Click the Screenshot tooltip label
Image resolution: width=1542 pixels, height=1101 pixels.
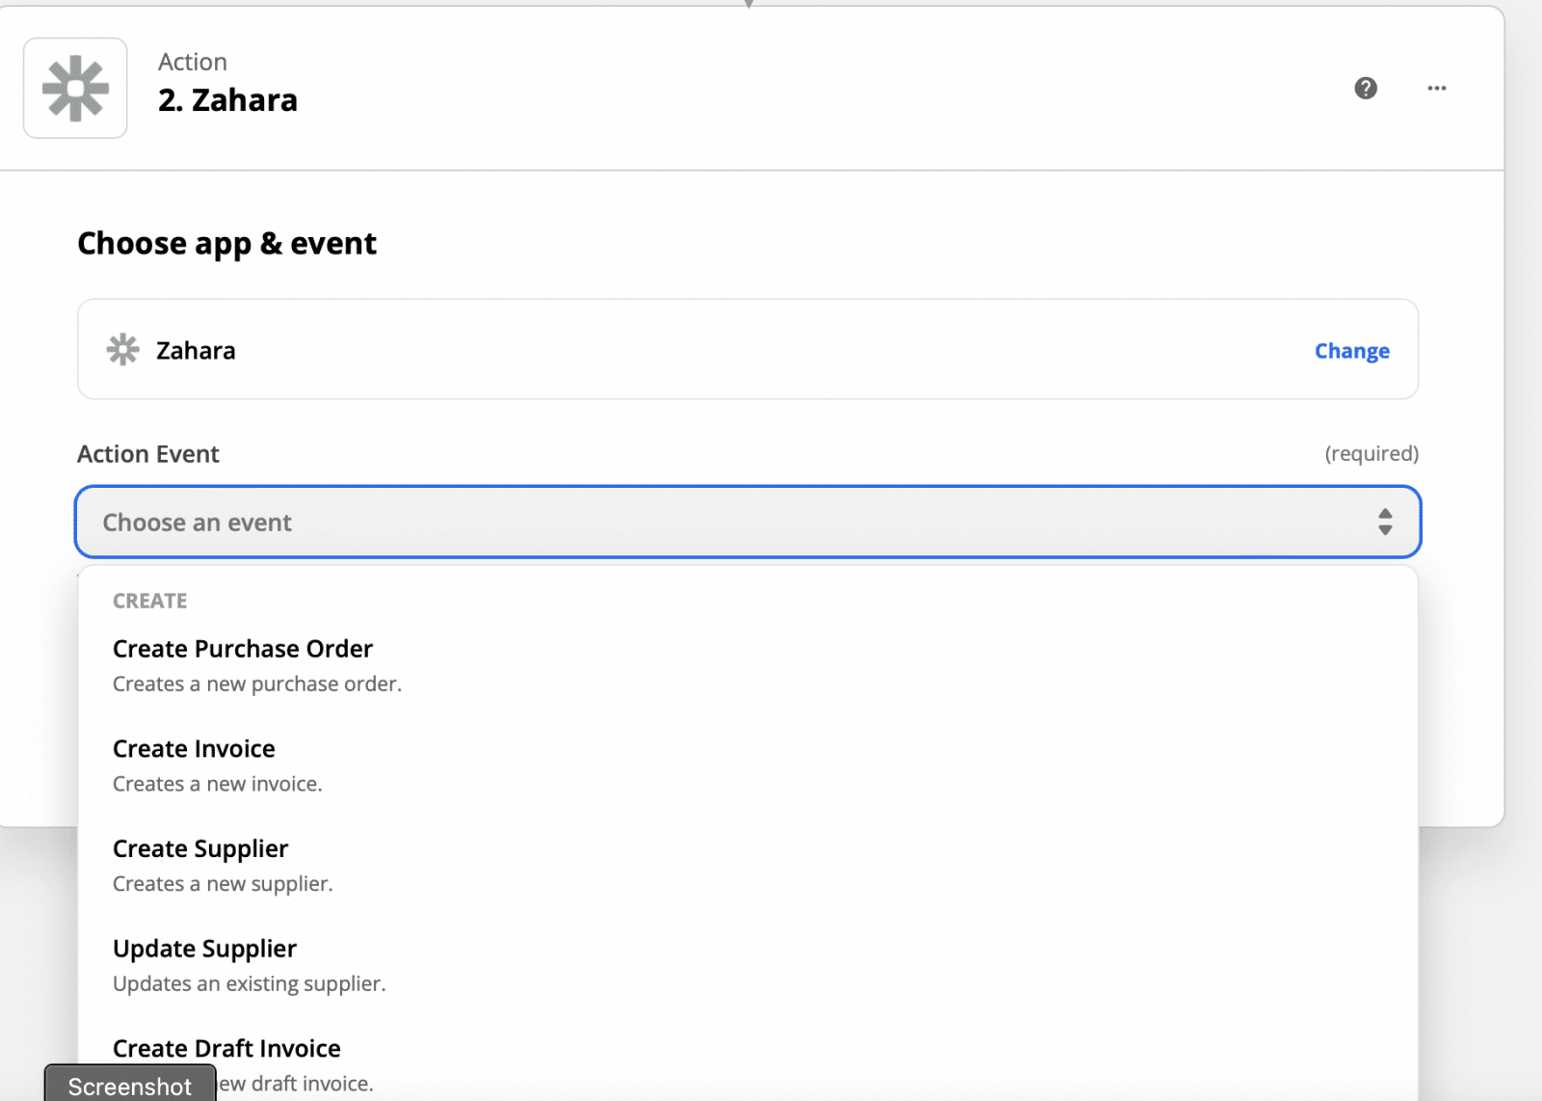(x=130, y=1086)
